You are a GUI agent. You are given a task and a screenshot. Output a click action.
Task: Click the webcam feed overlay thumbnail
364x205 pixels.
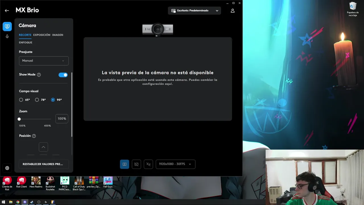tap(315, 177)
